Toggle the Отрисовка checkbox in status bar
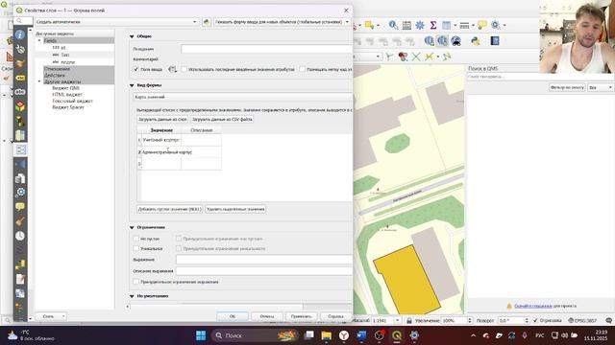This screenshot has width=615, height=345. pyautogui.click(x=535, y=320)
